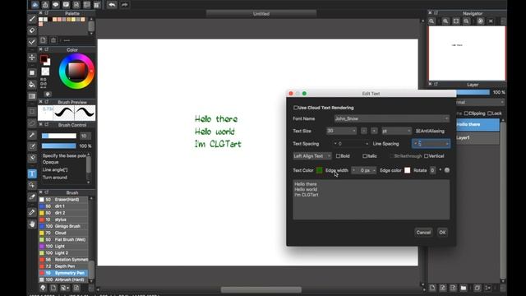Select the Eraser(Hard) brush
The height and width of the screenshot is (296, 526).
(64, 199)
